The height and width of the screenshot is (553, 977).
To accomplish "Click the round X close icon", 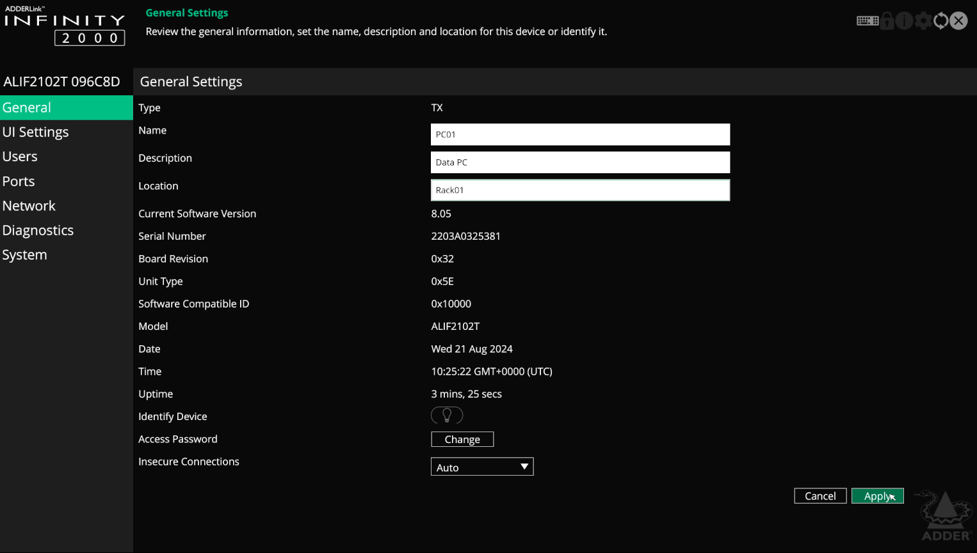I will tap(958, 21).
